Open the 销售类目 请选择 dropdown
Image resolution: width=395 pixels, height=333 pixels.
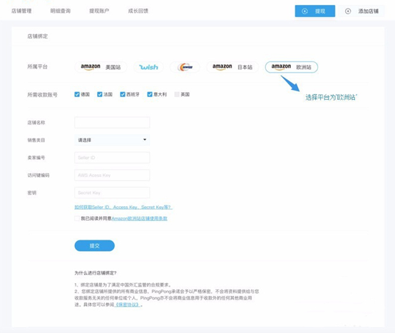(112, 140)
